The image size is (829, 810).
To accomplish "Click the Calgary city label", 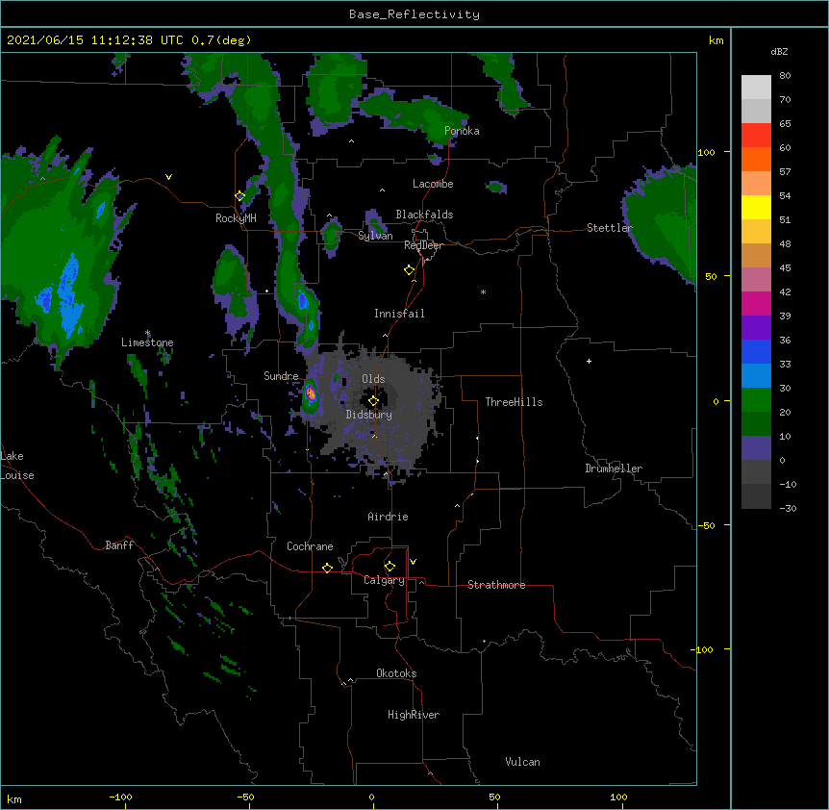I will [384, 580].
